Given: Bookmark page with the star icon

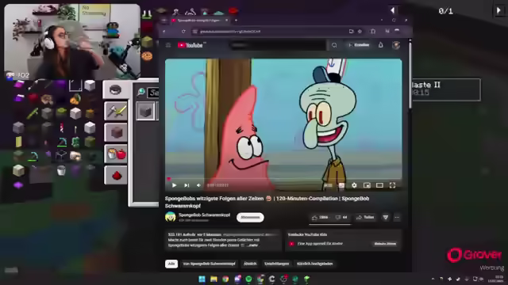Looking at the screenshot, I should (360, 32).
